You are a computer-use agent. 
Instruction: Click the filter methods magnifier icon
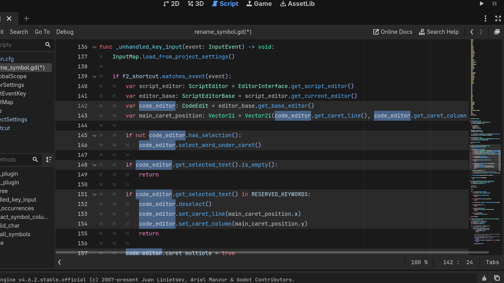[x=35, y=160]
